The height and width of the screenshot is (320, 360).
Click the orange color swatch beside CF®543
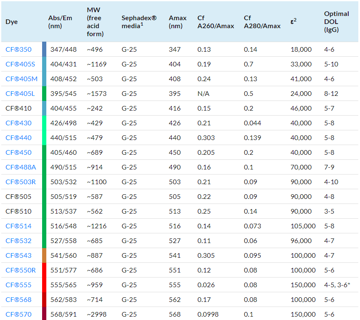click(44, 256)
